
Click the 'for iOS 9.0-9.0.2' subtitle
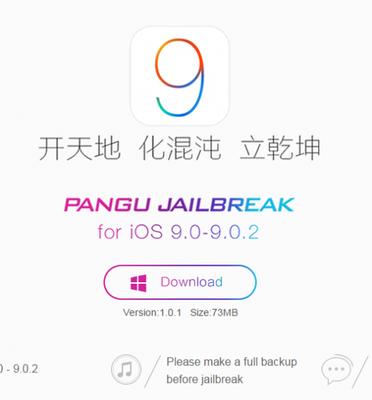(179, 232)
